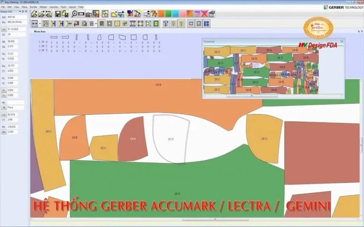This screenshot has height=227, width=364.
Task: Click the gray rectangle-with-shadow icon
Action: coord(199,24)
